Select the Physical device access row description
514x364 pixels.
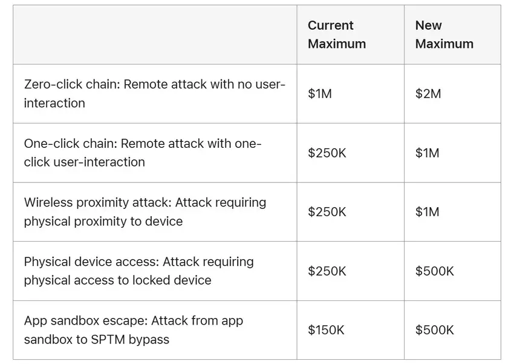click(139, 271)
